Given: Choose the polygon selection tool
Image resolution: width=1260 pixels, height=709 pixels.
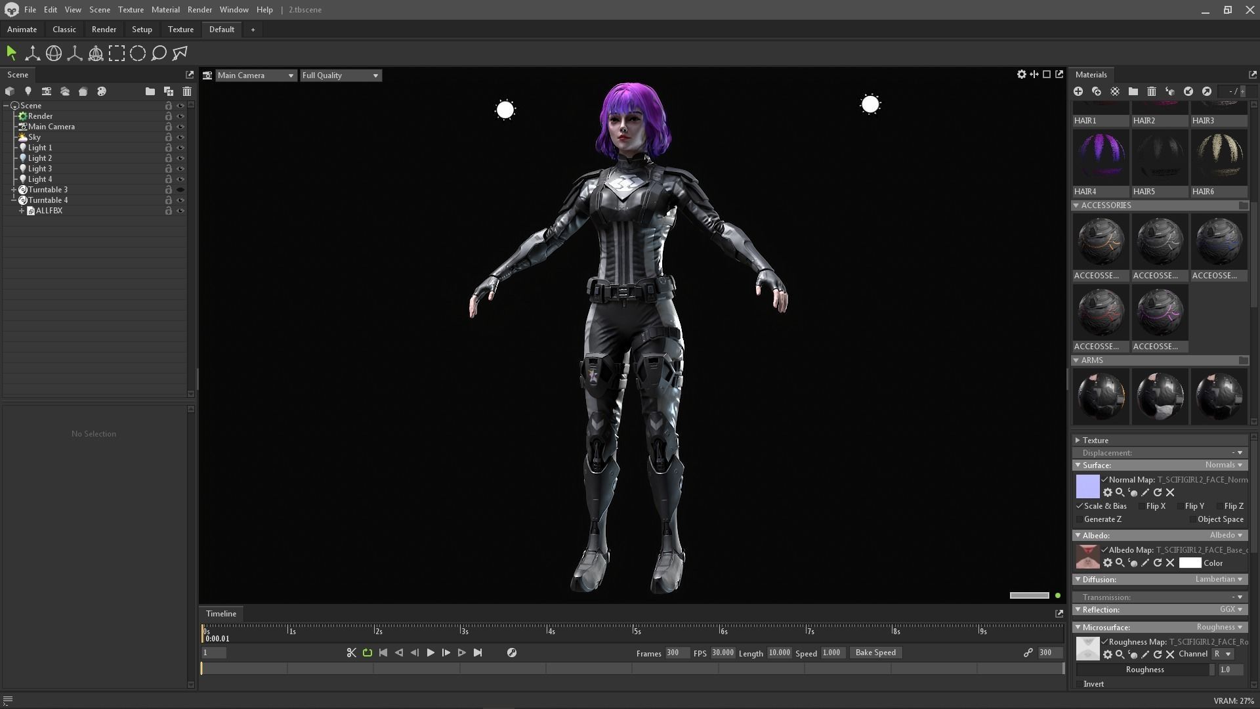Looking at the screenshot, I should click(x=180, y=53).
